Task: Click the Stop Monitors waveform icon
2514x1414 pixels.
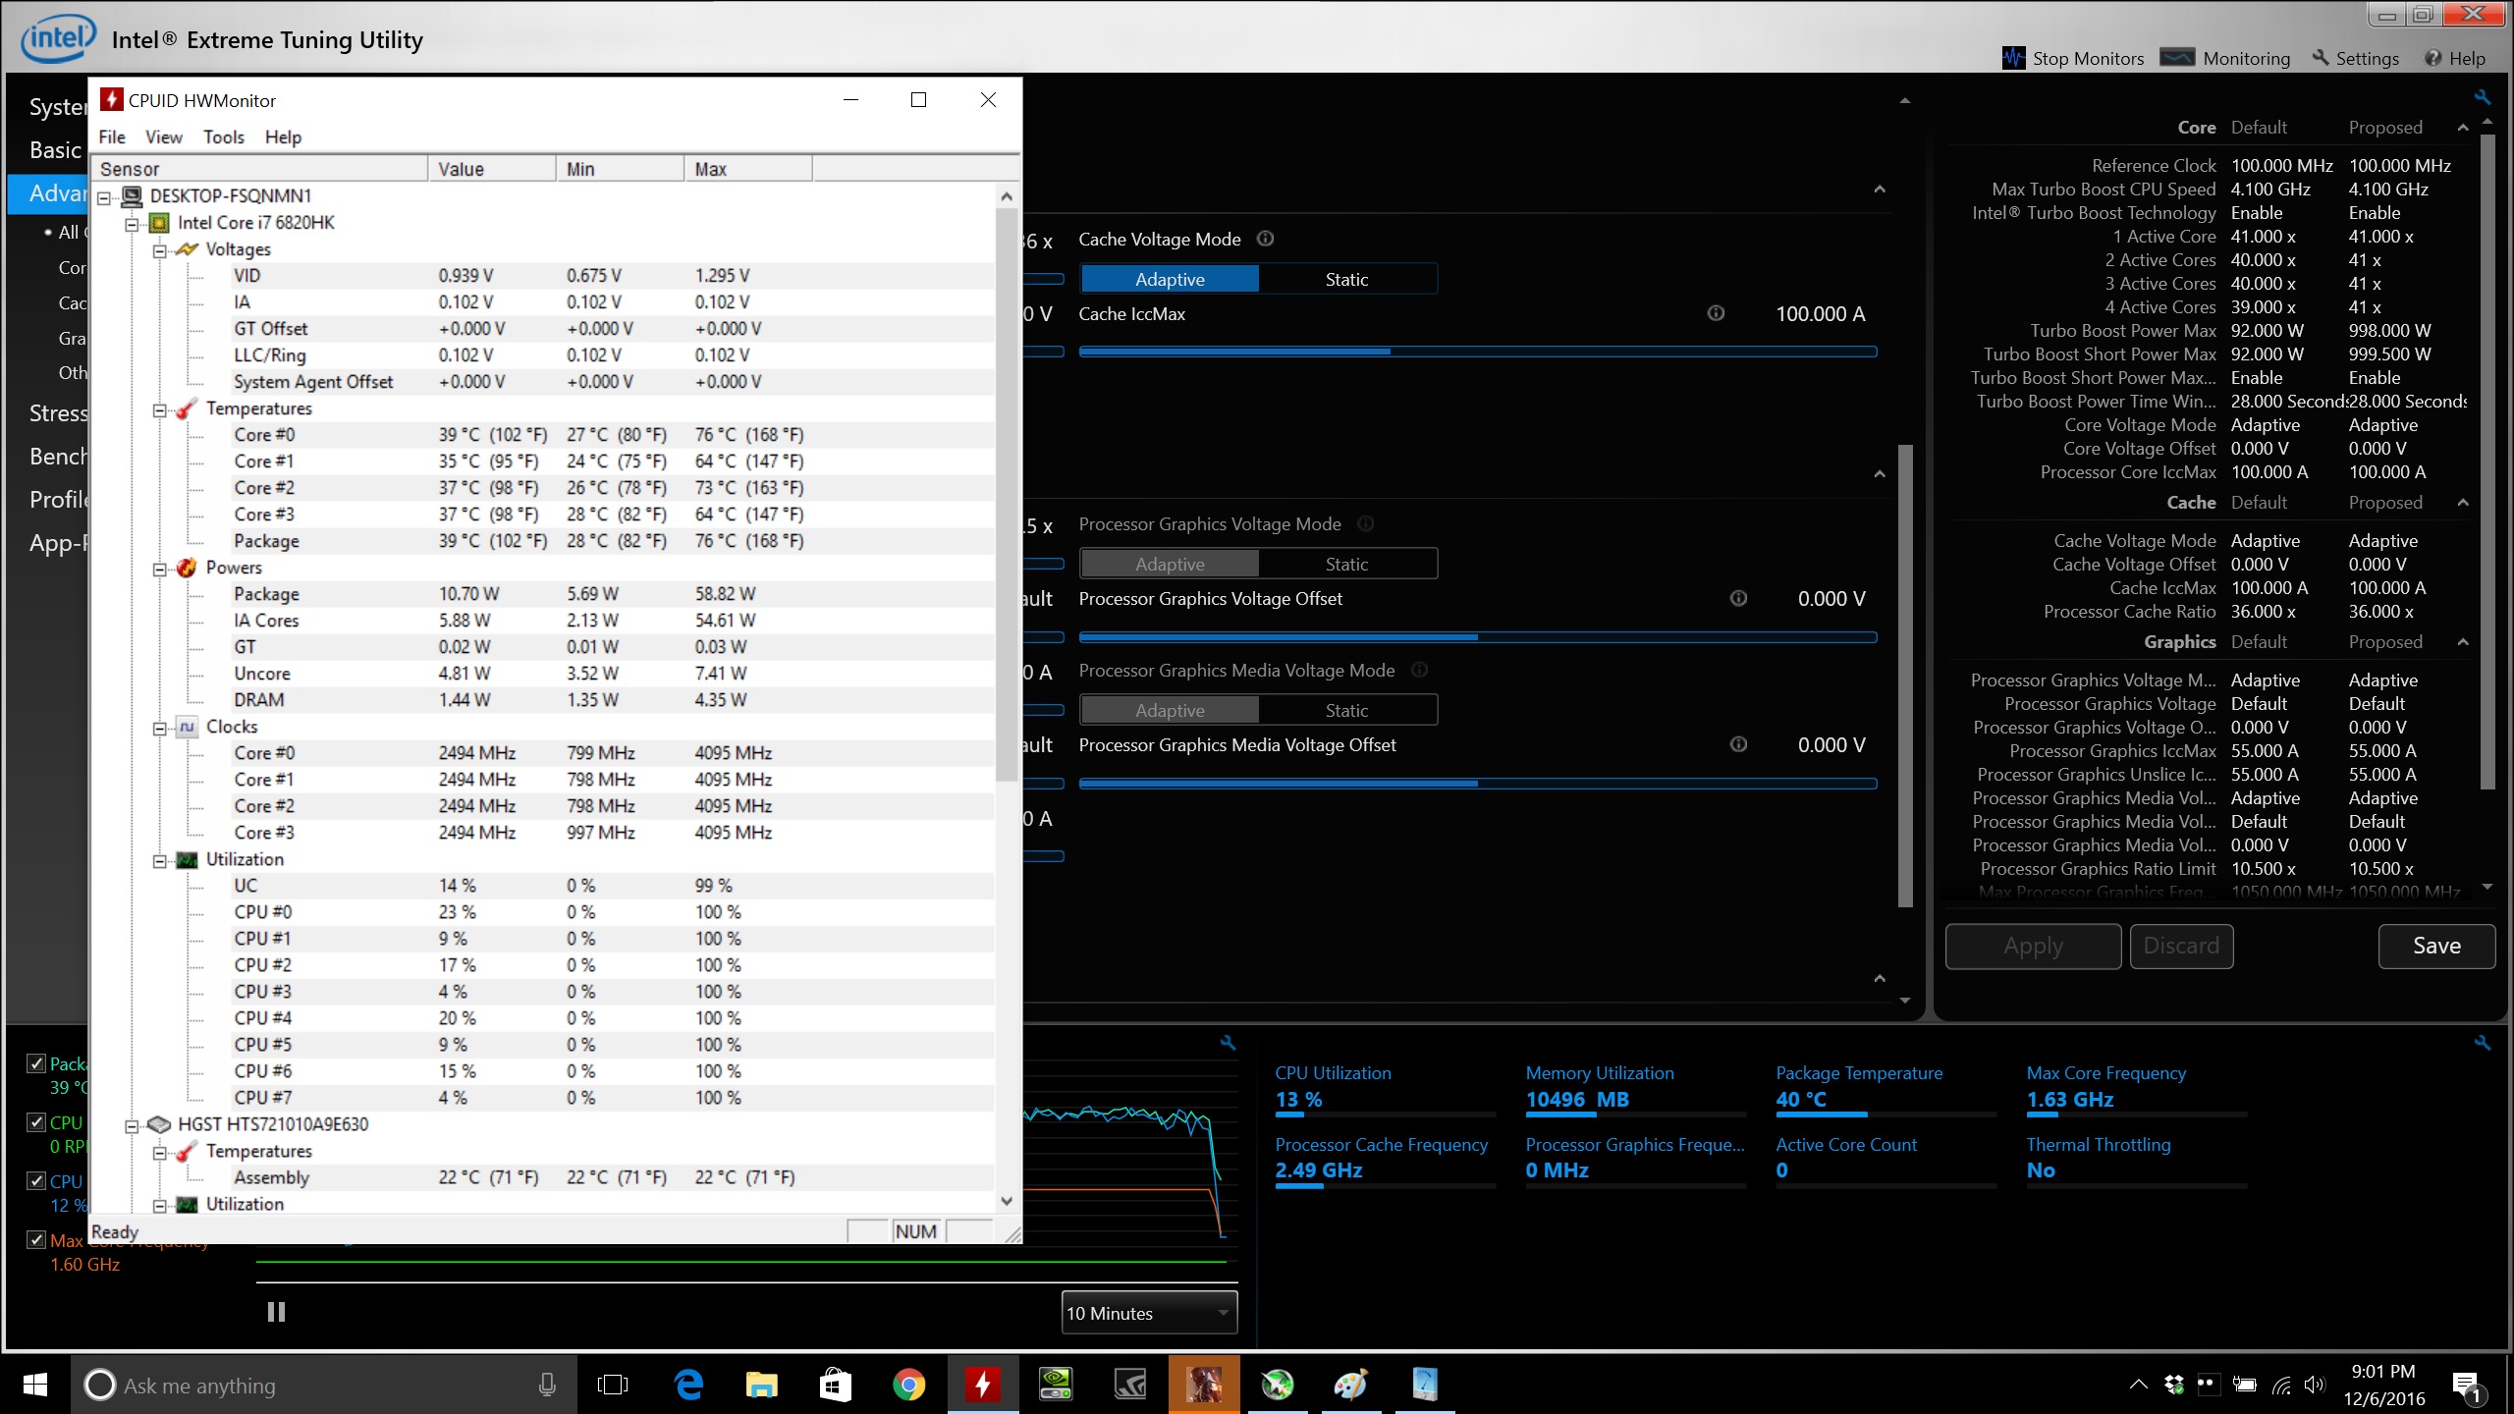Action: [2013, 58]
